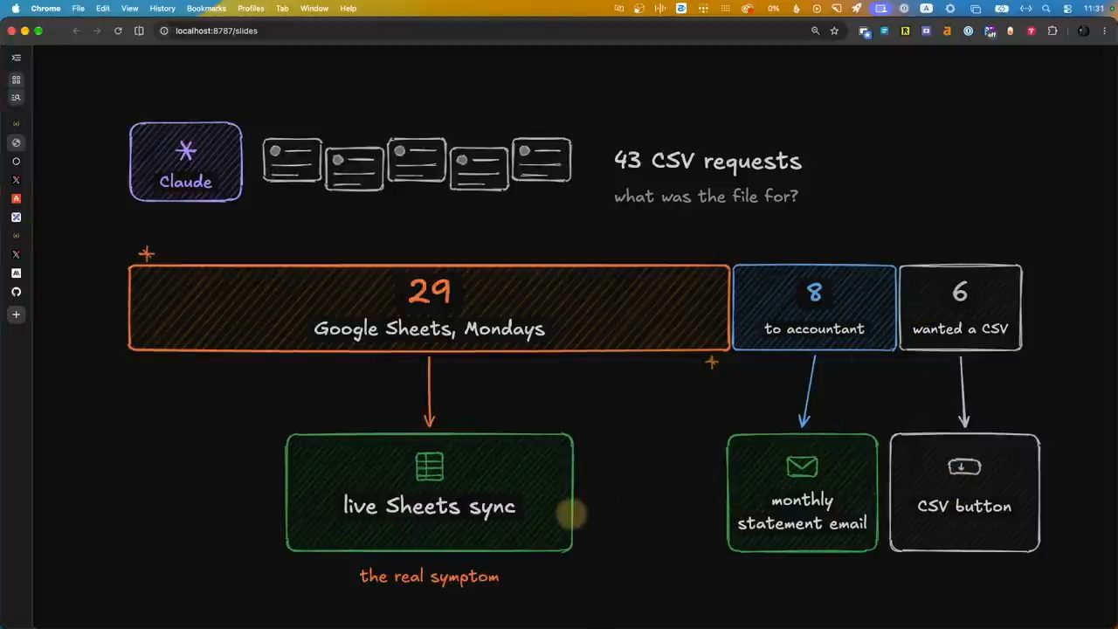The image size is (1118, 629).
Task: Click the 'CSV button' box
Action: coord(964,493)
